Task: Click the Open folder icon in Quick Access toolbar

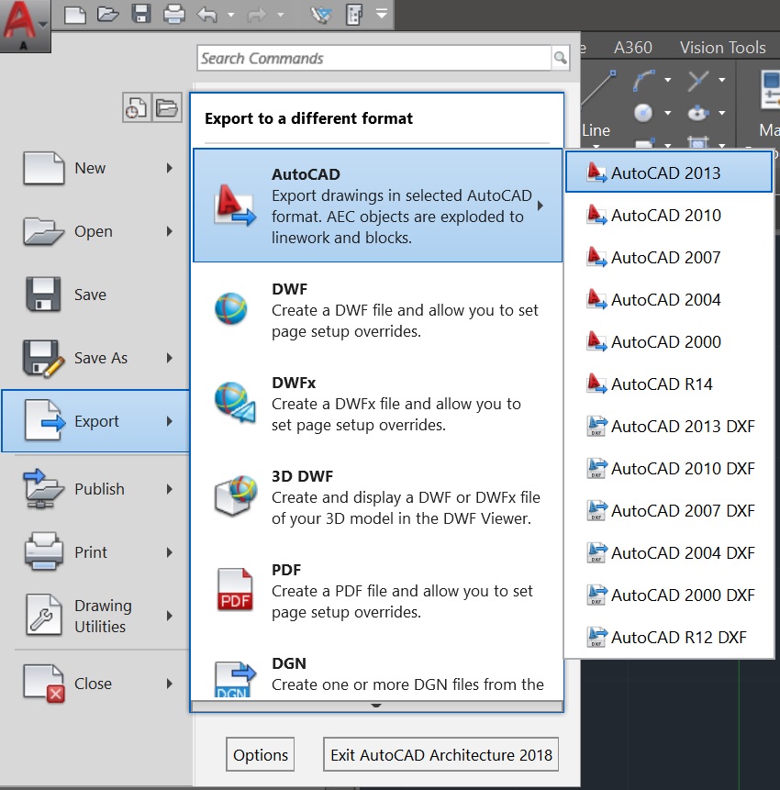Action: click(x=108, y=14)
